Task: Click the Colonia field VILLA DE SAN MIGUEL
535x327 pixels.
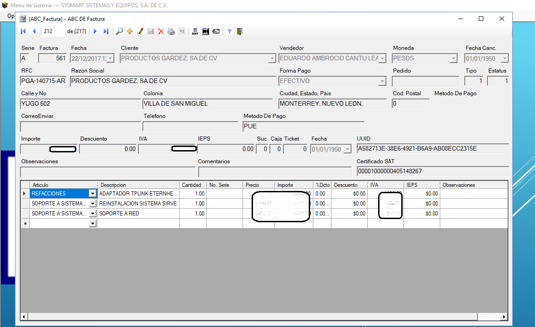Action: tap(208, 104)
